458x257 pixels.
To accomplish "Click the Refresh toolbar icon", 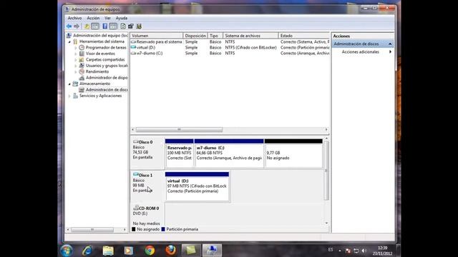I will (x=123, y=26).
